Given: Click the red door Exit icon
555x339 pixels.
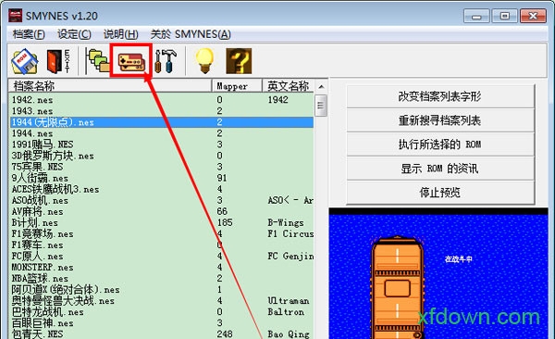Looking at the screenshot, I should pyautogui.click(x=58, y=61).
